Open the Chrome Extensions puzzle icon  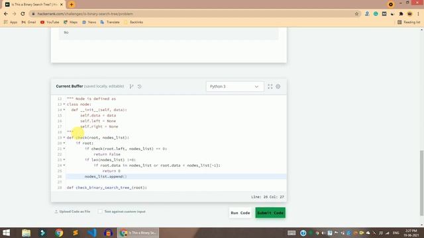[x=401, y=14]
